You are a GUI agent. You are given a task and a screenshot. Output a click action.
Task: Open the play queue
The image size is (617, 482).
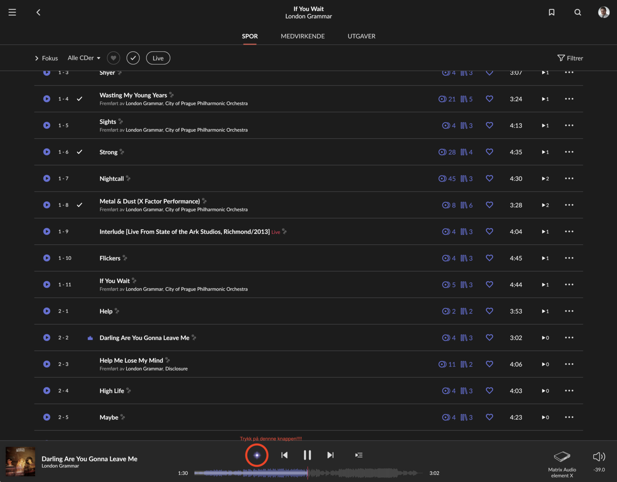[x=359, y=455]
